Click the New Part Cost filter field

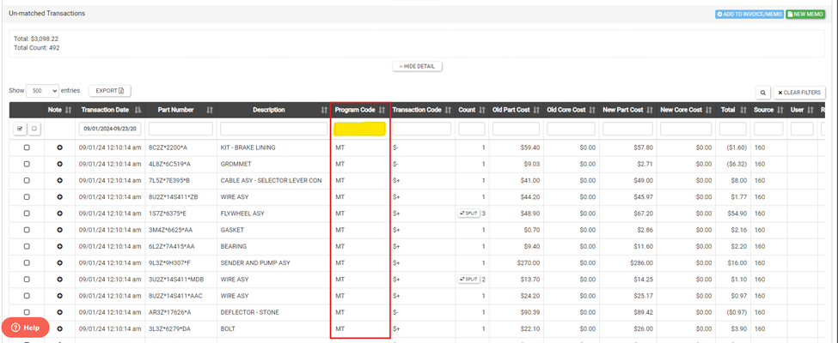click(x=627, y=129)
